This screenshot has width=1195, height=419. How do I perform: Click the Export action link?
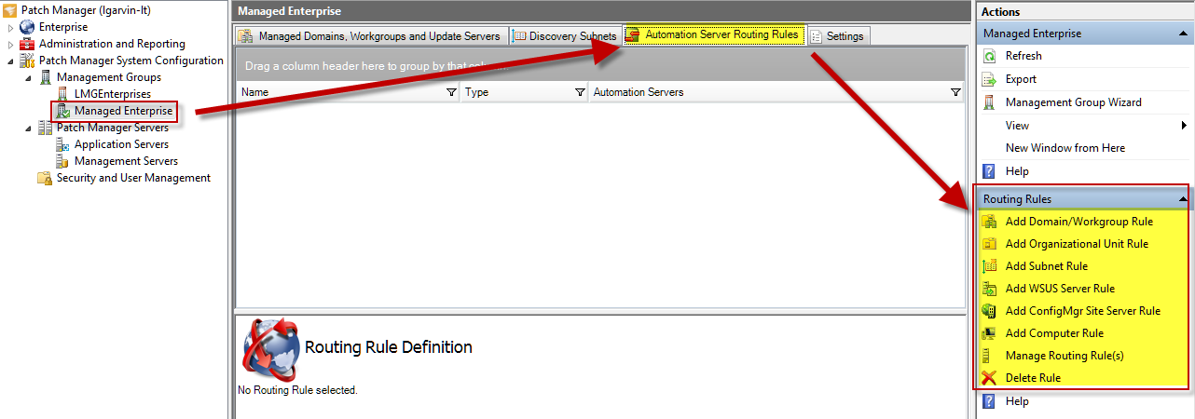1021,79
